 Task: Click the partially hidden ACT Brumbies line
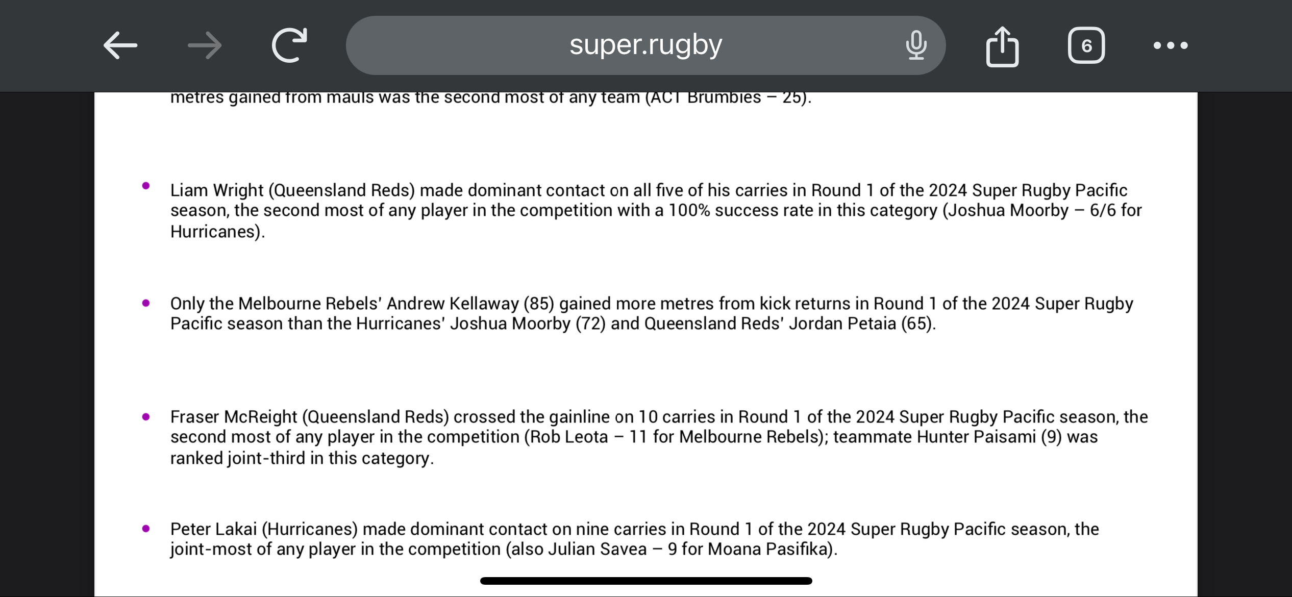pos(491,97)
